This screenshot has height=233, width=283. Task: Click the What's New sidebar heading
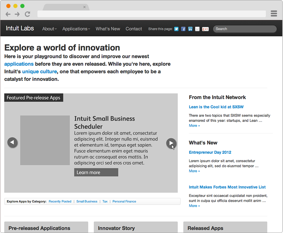point(203,143)
